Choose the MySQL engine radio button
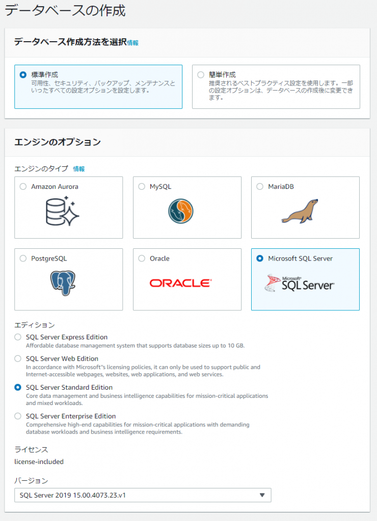The height and width of the screenshot is (521, 377). [x=142, y=186]
